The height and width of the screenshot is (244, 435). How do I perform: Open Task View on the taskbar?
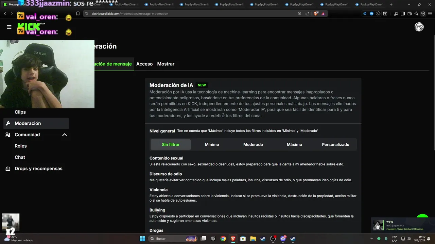[203, 239]
